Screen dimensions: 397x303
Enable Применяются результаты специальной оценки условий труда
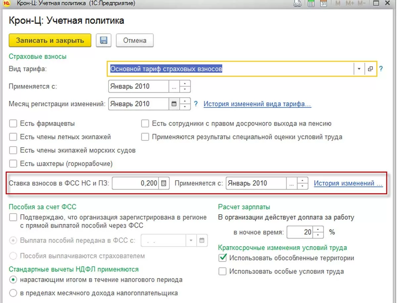(145, 137)
